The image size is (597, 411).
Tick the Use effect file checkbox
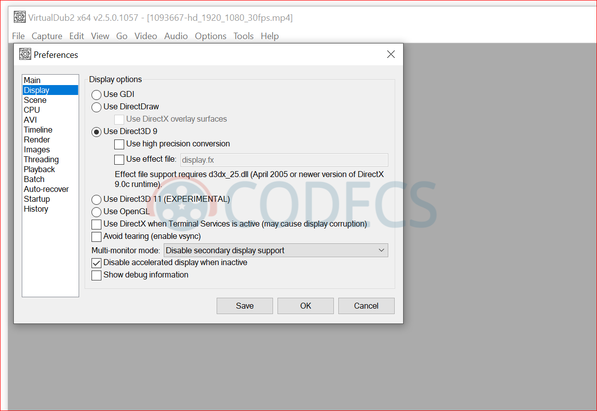(119, 159)
